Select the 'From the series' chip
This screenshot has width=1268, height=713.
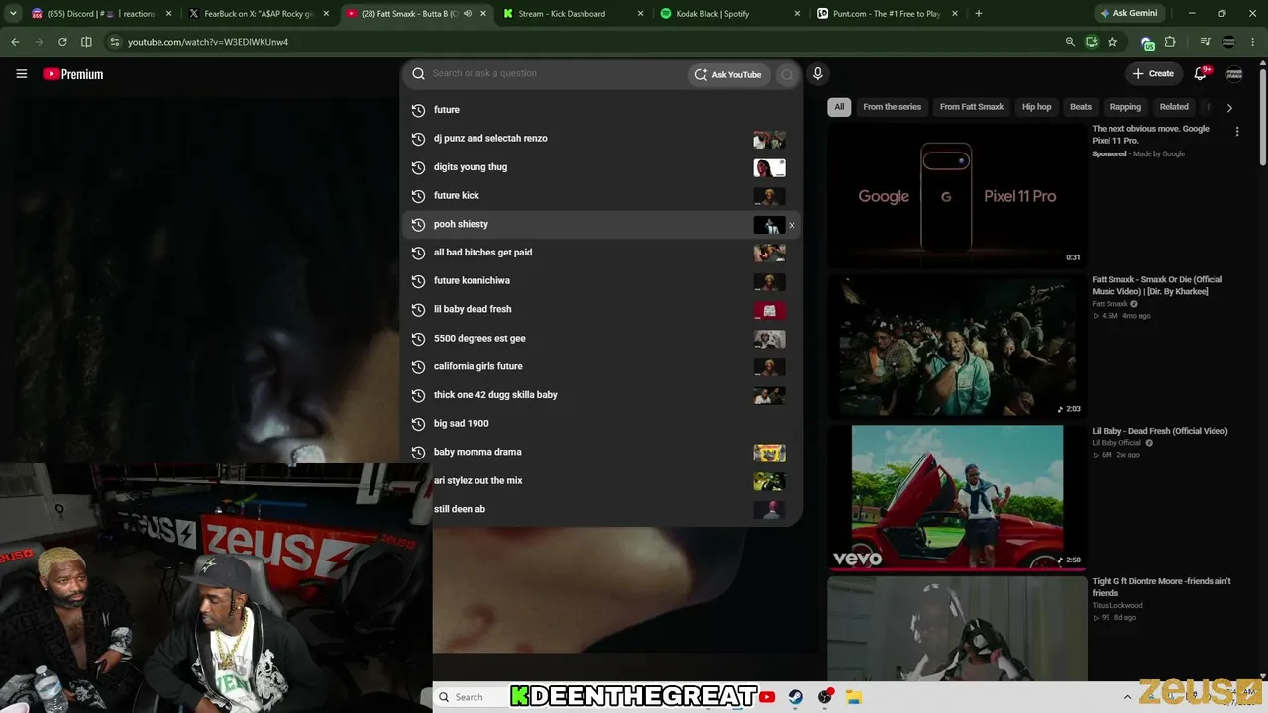(x=892, y=107)
